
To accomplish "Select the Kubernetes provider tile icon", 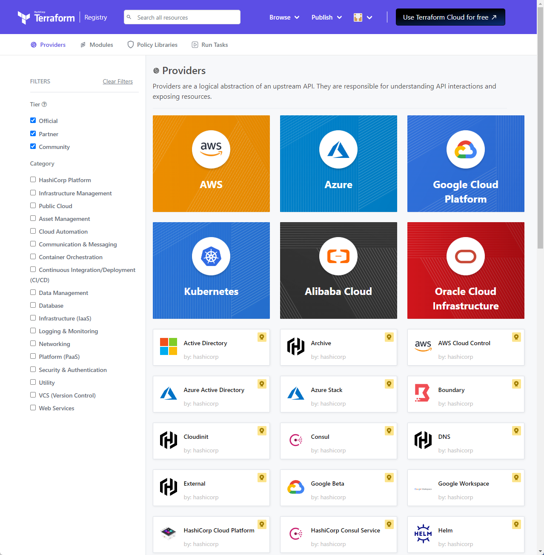I will point(211,256).
